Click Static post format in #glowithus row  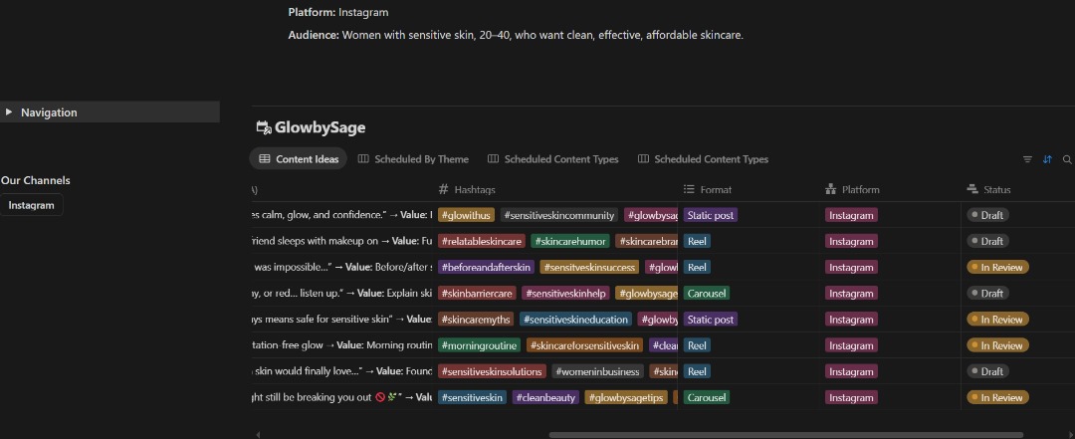(711, 215)
